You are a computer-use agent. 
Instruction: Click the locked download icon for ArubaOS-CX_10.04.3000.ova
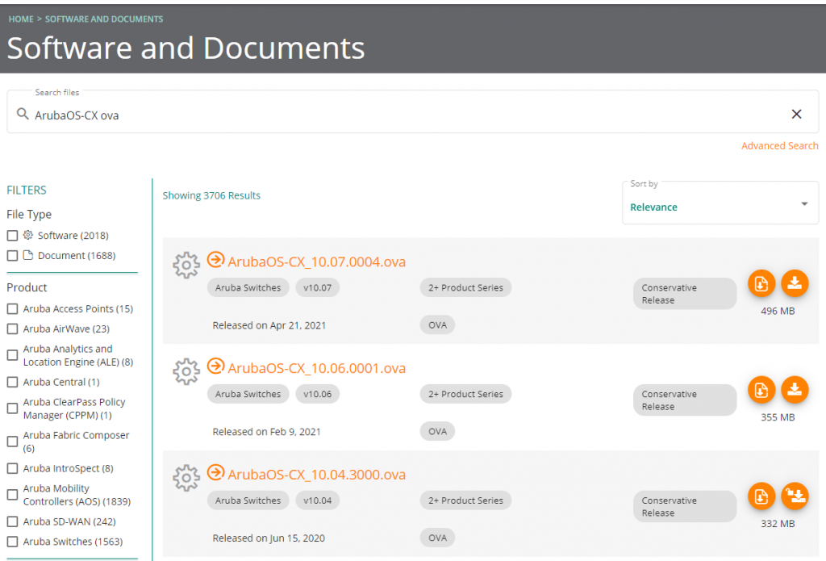coord(795,496)
